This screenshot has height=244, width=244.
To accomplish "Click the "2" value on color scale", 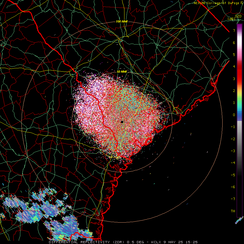I will coord(234,91).
